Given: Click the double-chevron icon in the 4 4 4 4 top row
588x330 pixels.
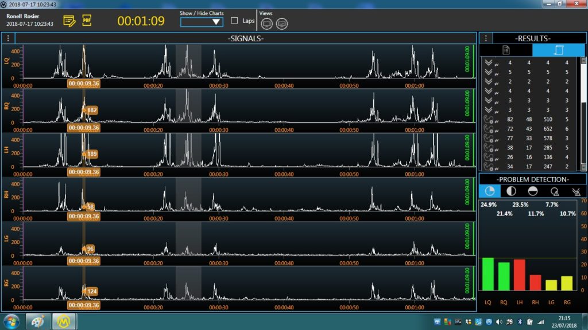Looking at the screenshot, I should (489, 62).
